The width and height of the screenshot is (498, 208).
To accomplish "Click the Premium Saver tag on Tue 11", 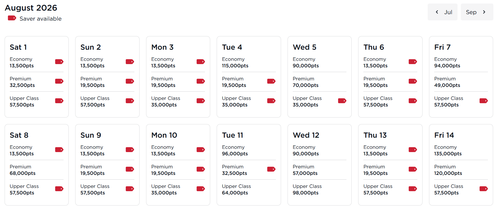I will (x=271, y=169).
